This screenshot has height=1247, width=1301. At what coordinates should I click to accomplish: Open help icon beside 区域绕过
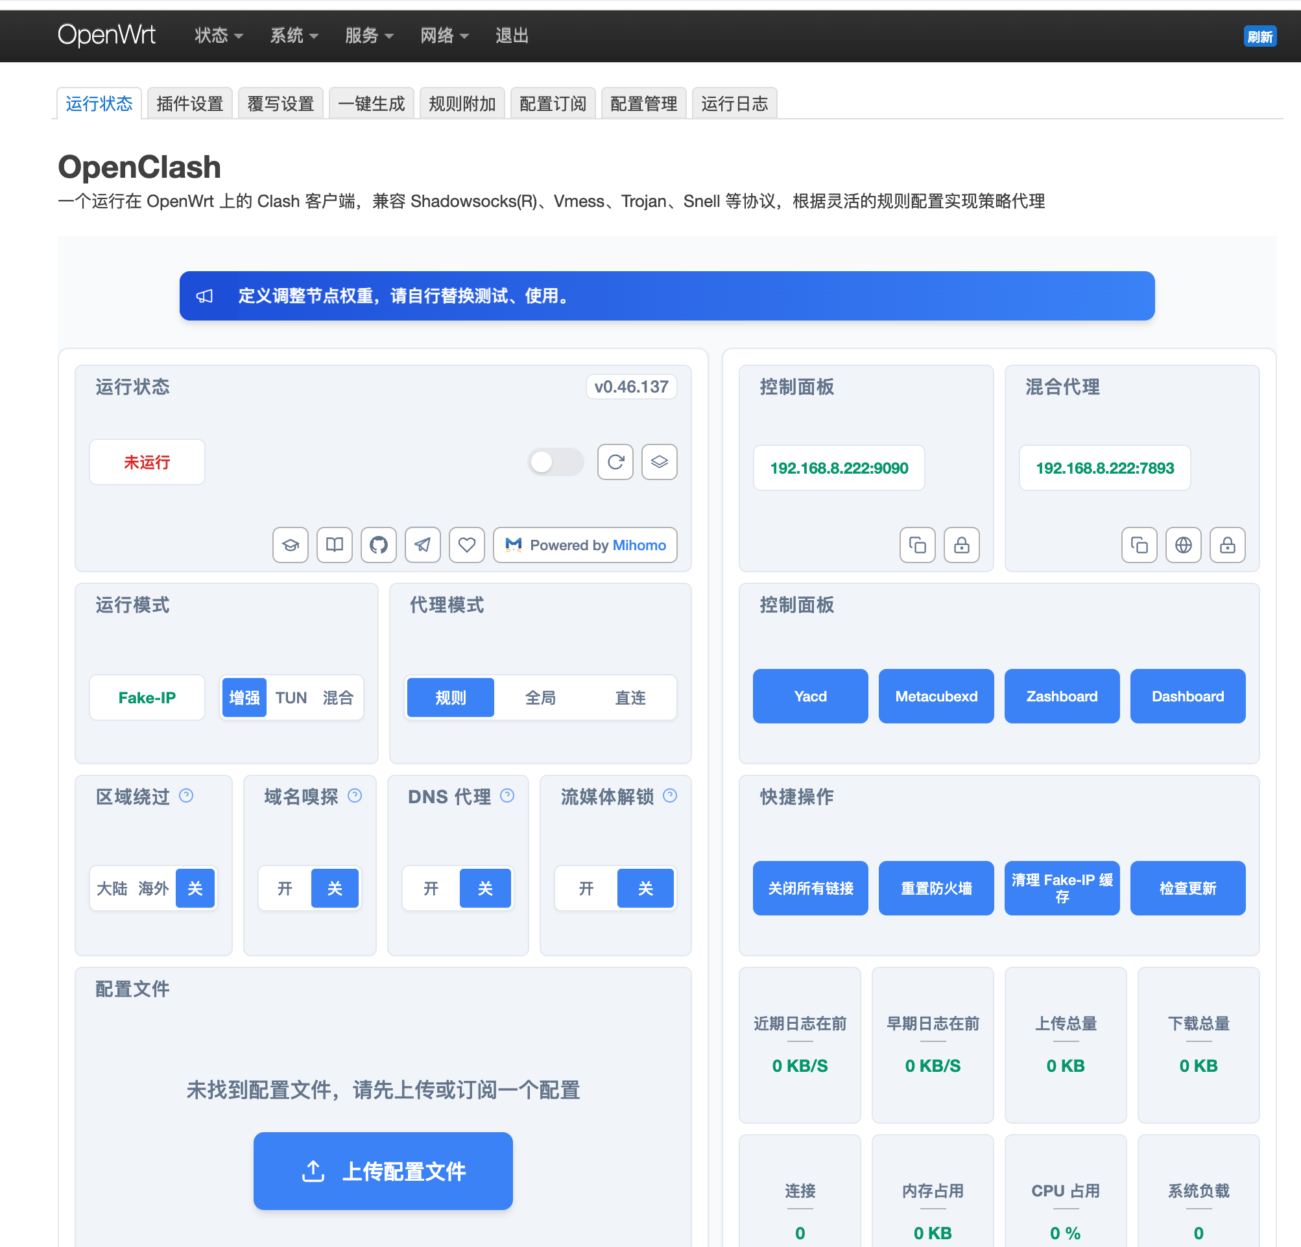tap(187, 795)
